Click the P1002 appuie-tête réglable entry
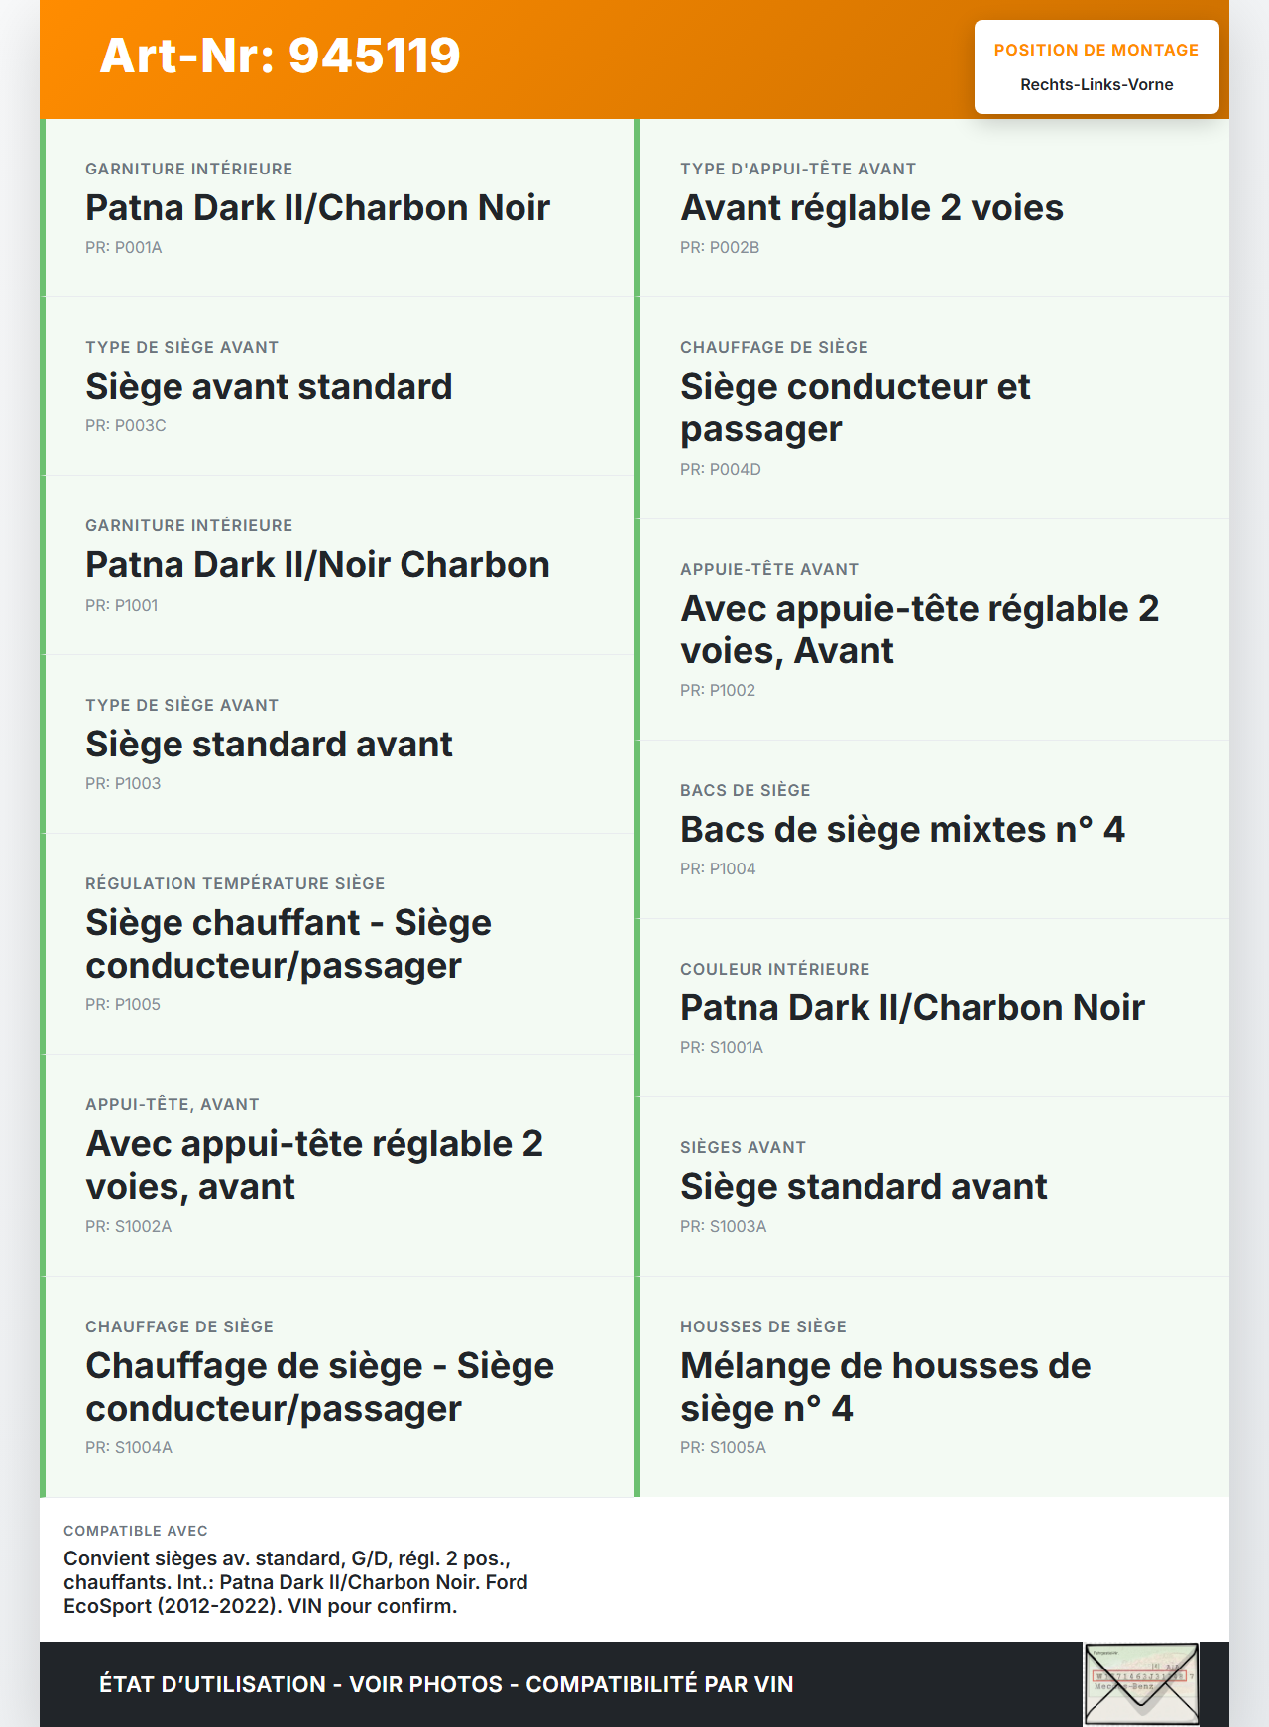 click(933, 630)
